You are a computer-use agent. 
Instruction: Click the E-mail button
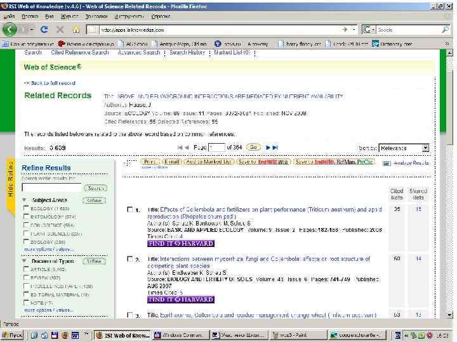[x=171, y=161]
